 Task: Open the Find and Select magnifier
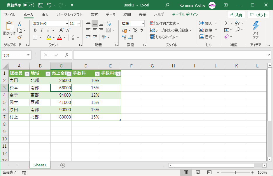tap(238, 30)
